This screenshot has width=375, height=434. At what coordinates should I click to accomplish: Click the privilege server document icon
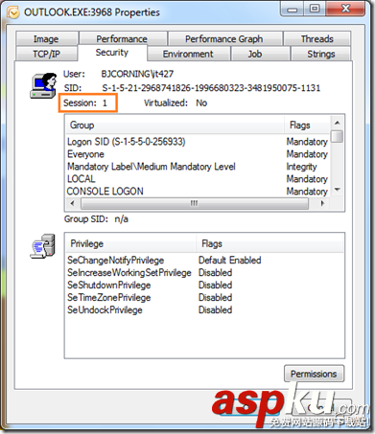43,246
